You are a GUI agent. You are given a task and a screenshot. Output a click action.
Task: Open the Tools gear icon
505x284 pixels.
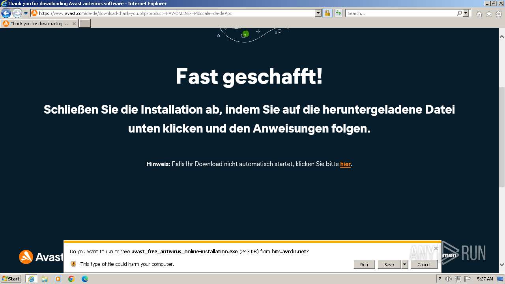pyautogui.click(x=499, y=14)
